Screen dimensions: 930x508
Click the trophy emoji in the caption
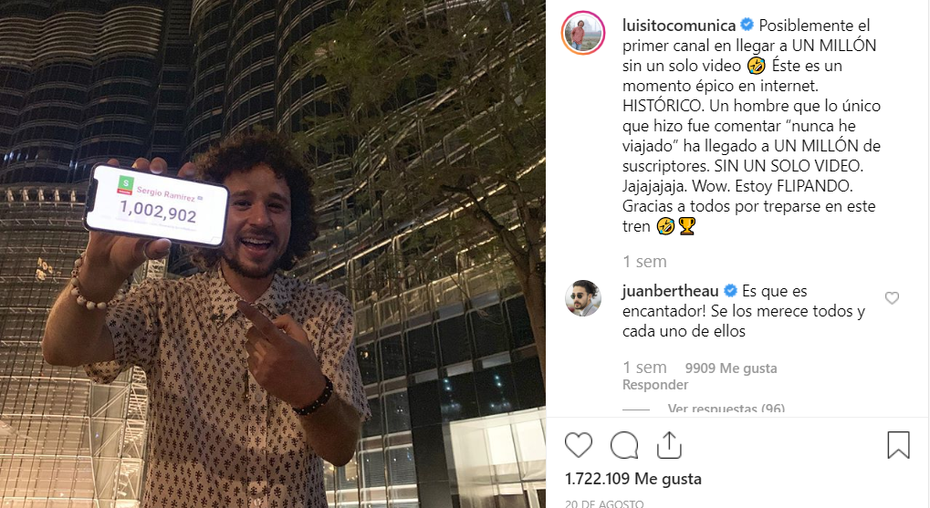pyautogui.click(x=687, y=226)
